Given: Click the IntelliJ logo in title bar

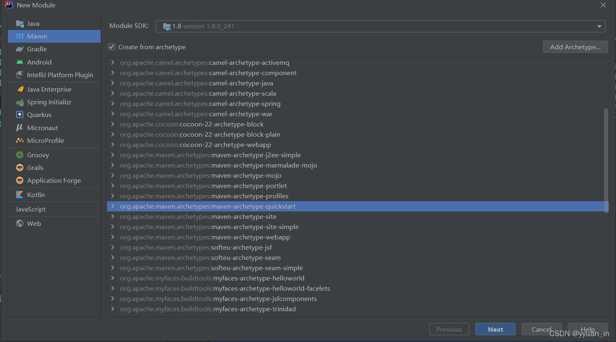Looking at the screenshot, I should (9, 5).
